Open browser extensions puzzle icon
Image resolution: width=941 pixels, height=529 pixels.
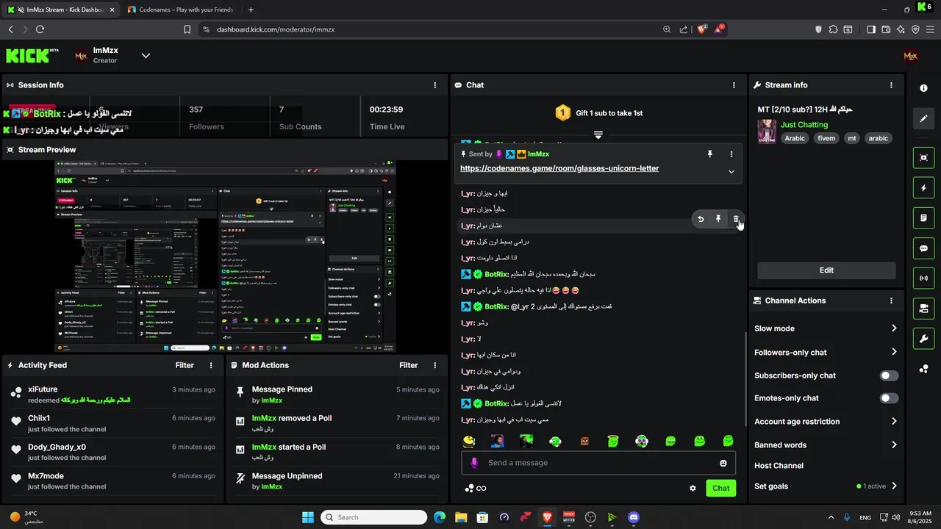point(833,29)
